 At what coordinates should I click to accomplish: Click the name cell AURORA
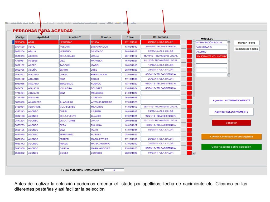tap(106, 134)
